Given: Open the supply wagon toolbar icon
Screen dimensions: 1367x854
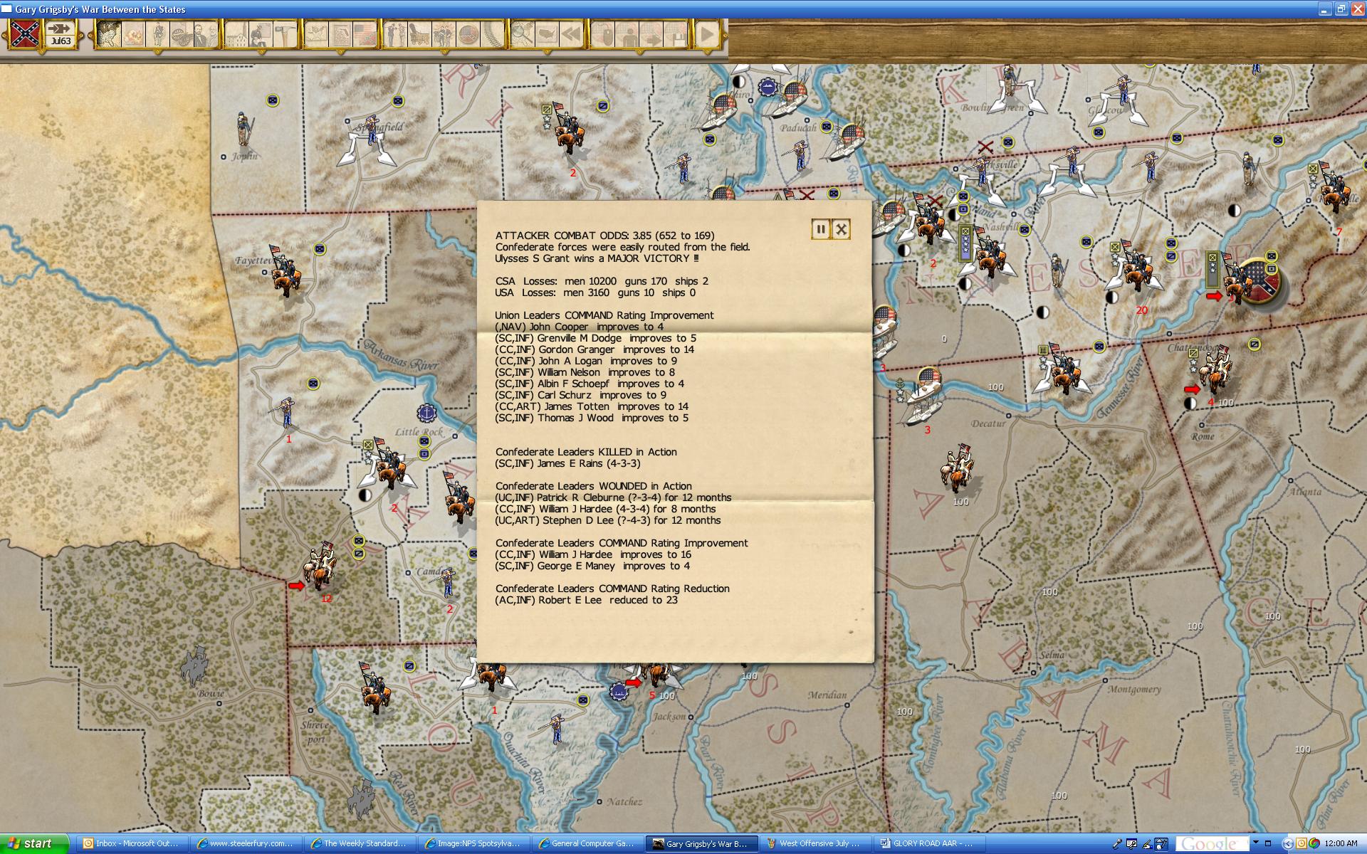Looking at the screenshot, I should [x=420, y=34].
